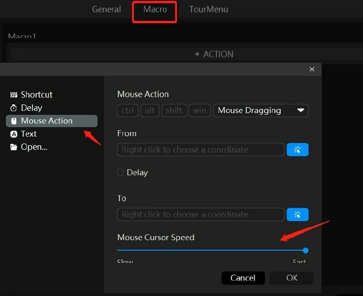Click the From coordinate input field
Image resolution: width=363 pixels, height=296 pixels.
pyautogui.click(x=201, y=149)
